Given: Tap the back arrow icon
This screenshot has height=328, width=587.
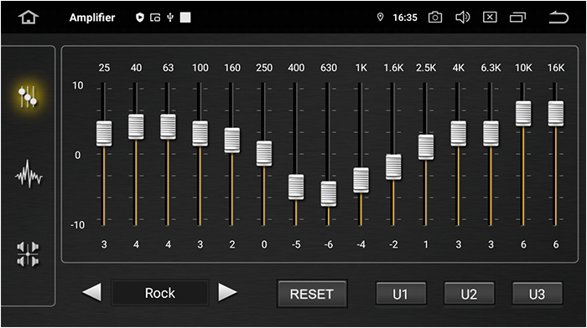Looking at the screenshot, I should [x=558, y=18].
